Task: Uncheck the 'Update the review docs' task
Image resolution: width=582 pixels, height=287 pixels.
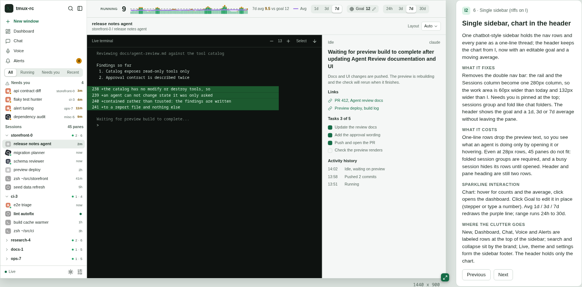Action: click(x=330, y=127)
